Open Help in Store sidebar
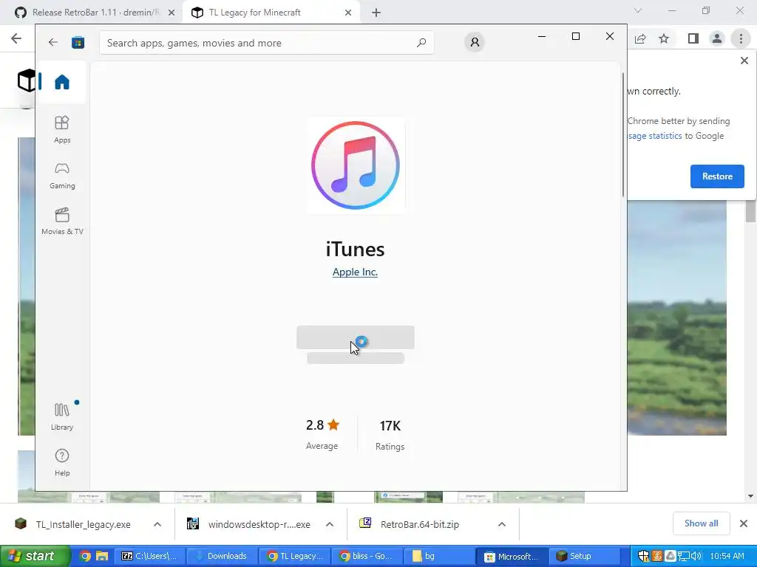Image resolution: width=757 pixels, height=567 pixels. click(x=62, y=462)
